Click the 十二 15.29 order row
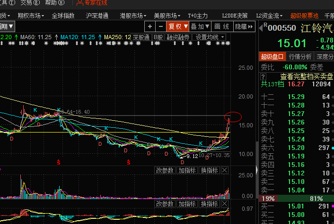Image resolution: width=334 pixels, height=224 pixels. pos(296,97)
